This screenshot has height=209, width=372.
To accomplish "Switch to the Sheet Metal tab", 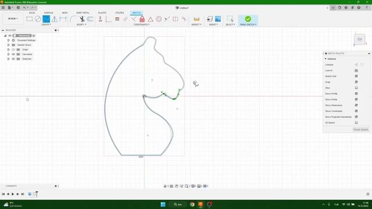I will coord(83,13).
